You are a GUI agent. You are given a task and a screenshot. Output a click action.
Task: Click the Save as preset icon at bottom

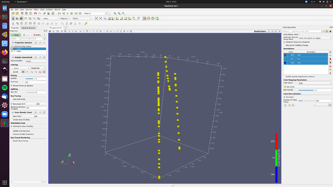click(293, 105)
